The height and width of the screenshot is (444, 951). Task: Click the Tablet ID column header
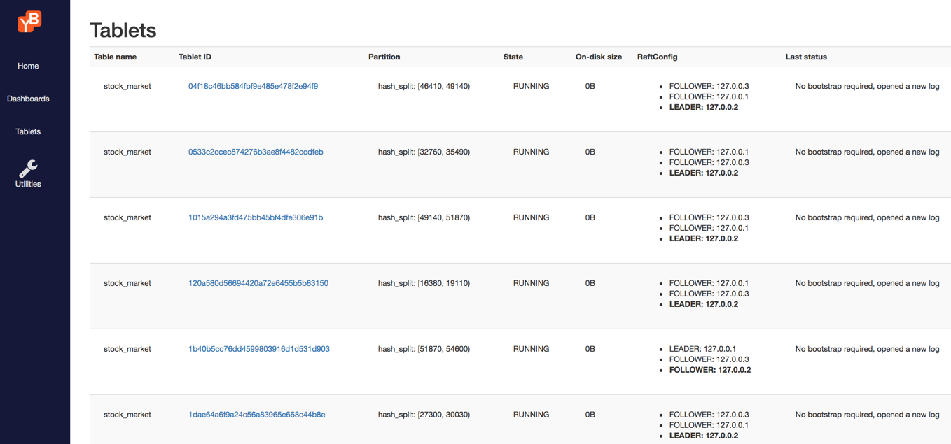coord(195,57)
